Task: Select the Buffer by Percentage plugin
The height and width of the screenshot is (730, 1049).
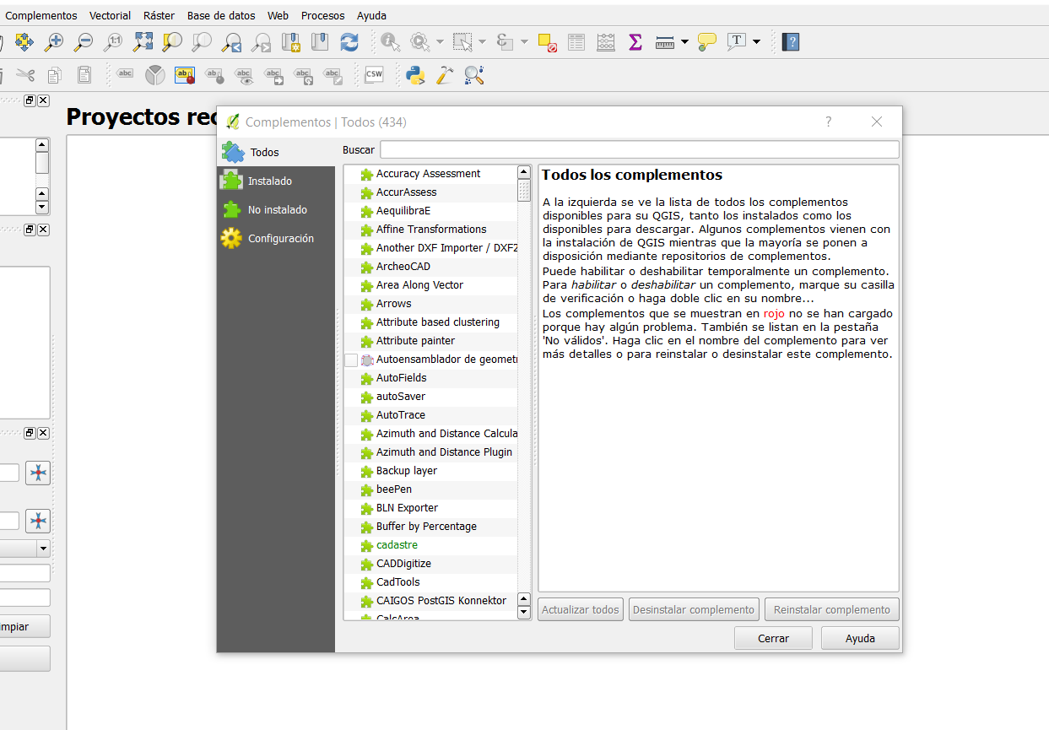Action: click(x=426, y=526)
